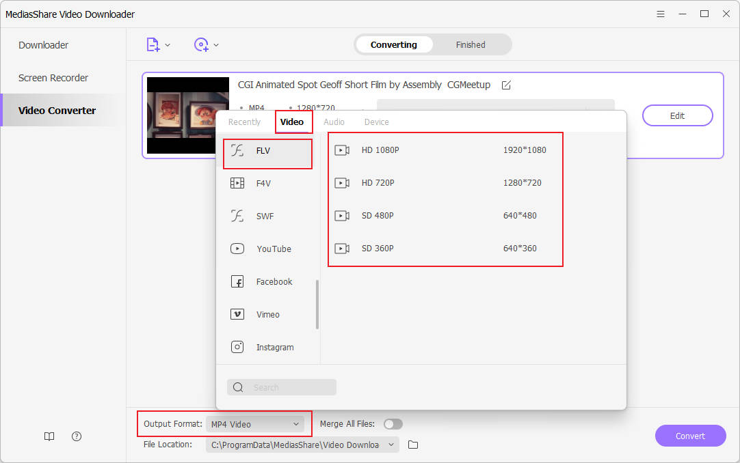
Task: Click the 1920*1080 resolution value
Action: pos(525,150)
